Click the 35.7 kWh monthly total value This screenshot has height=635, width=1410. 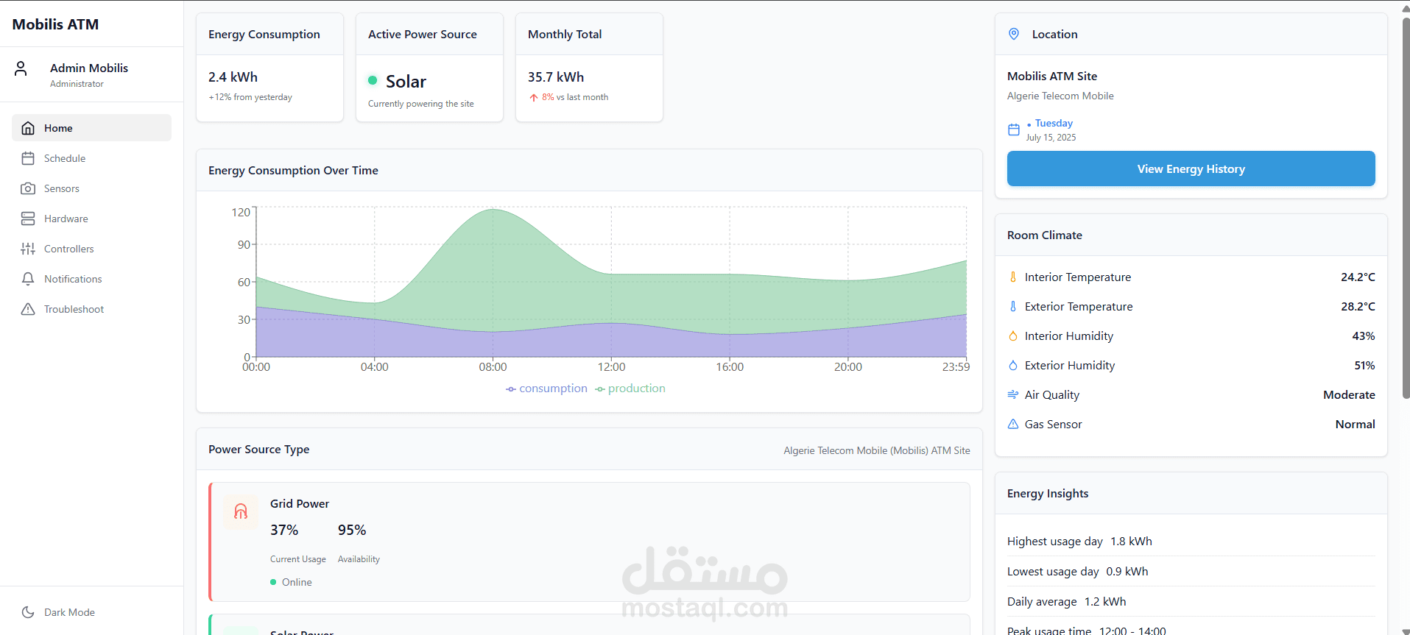pyautogui.click(x=556, y=77)
